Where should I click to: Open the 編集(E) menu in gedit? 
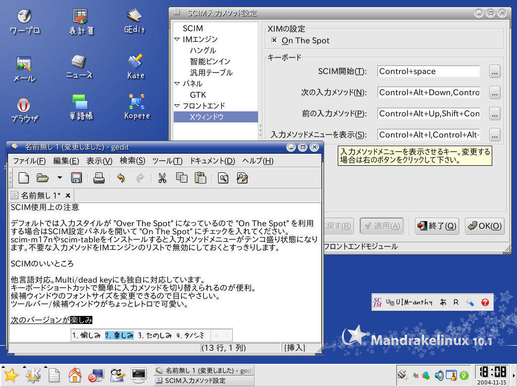(x=66, y=161)
